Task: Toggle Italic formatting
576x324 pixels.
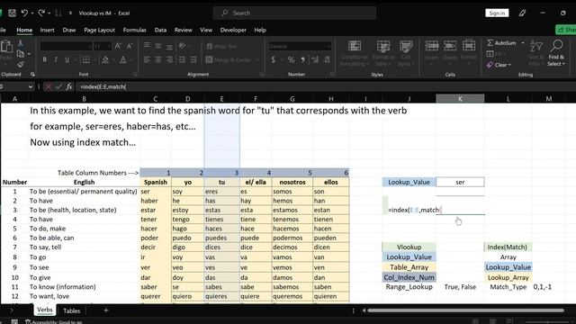Action: click(x=56, y=59)
